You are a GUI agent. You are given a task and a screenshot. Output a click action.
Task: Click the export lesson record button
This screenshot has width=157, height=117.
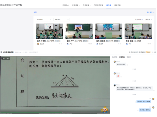pos(133,52)
